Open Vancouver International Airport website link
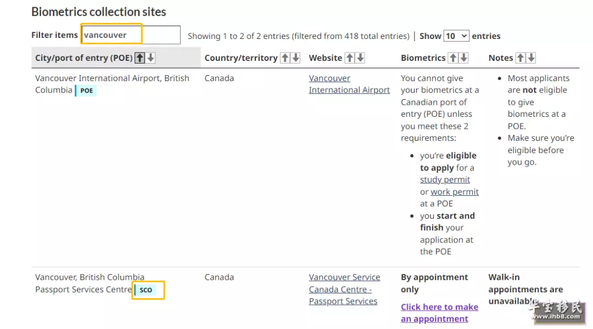Image resolution: width=593 pixels, height=329 pixels. point(349,84)
